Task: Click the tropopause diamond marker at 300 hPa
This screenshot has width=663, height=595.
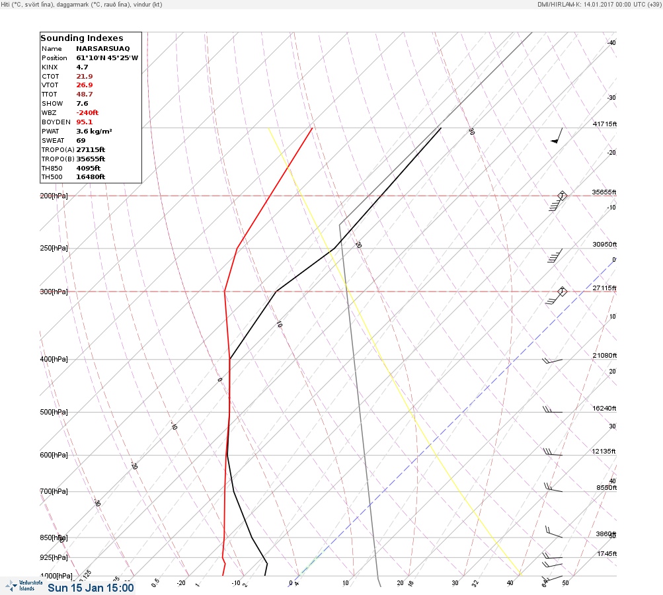Action: pos(562,292)
